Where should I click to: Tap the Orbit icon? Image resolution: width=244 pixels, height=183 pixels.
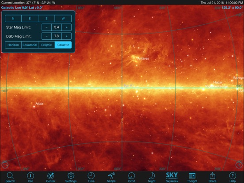point(131,176)
